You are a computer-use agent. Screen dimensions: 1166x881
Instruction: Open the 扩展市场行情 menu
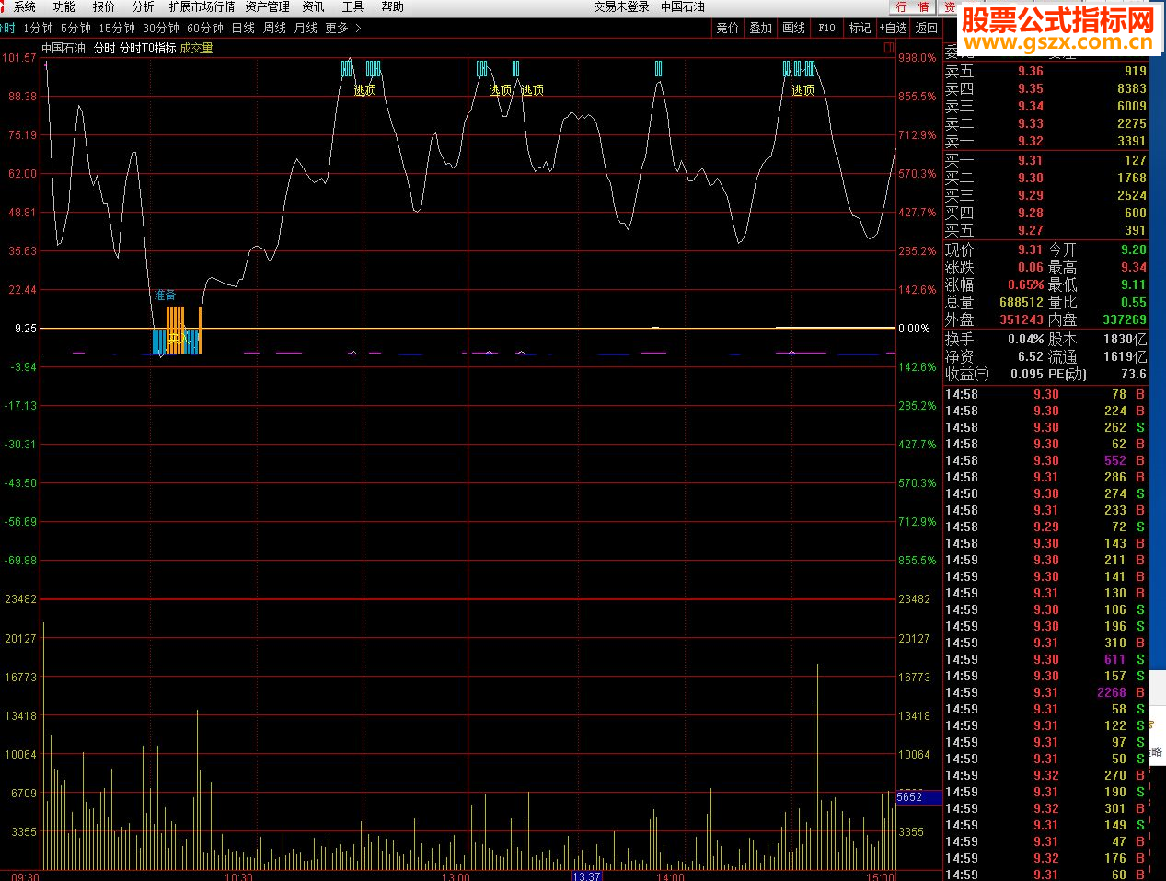point(202,6)
